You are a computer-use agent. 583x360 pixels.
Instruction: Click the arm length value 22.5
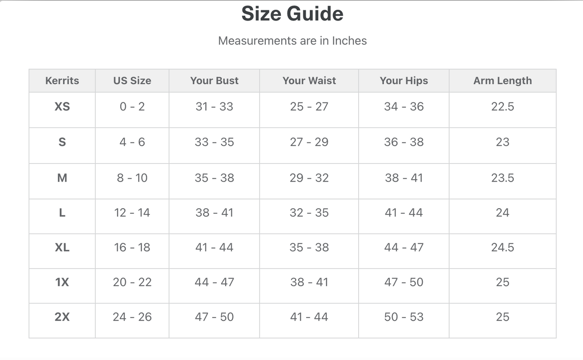(x=502, y=107)
